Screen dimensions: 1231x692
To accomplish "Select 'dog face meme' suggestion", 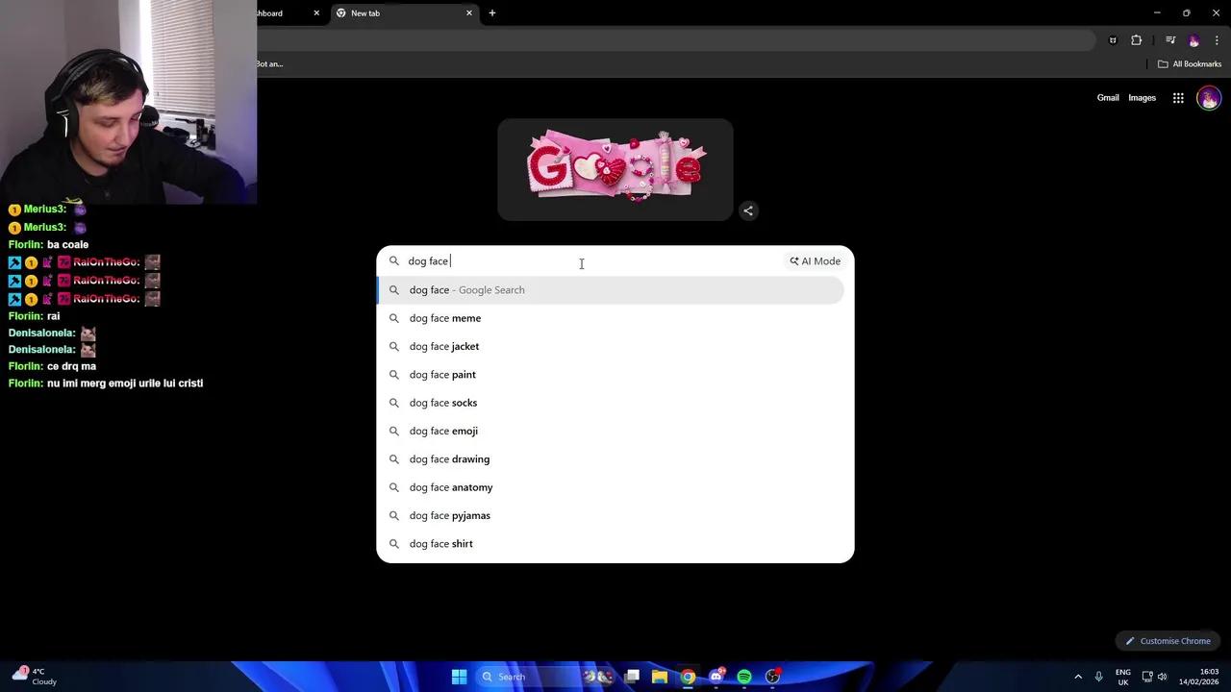I will [x=611, y=318].
